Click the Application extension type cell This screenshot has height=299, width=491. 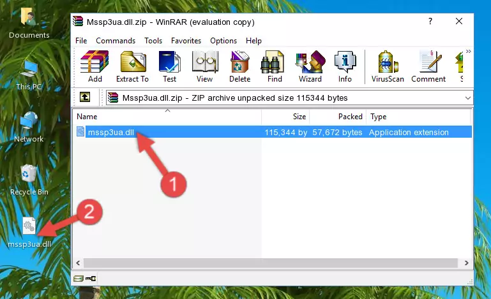pos(409,133)
